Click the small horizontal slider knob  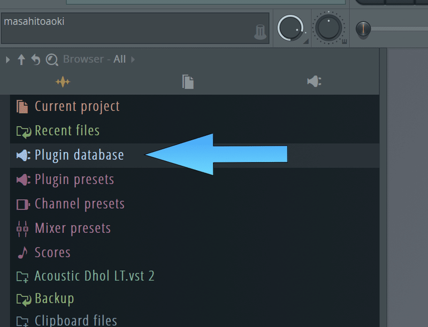coord(363,29)
